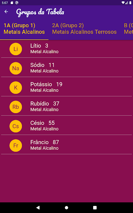Tap the yellow Fr element circle
Screen dimensions: 133x213
(16, 145)
